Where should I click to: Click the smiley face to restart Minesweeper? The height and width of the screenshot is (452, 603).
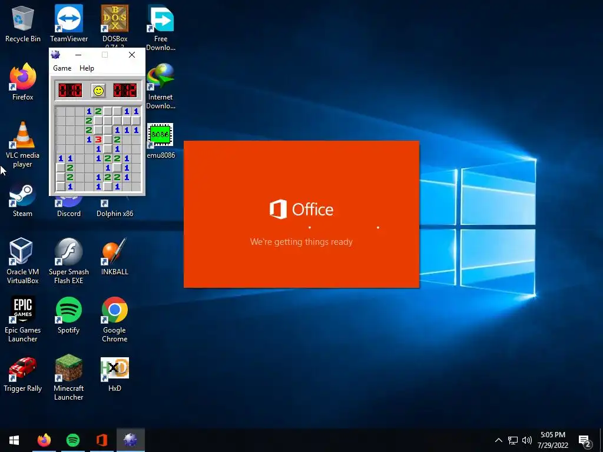(98, 91)
